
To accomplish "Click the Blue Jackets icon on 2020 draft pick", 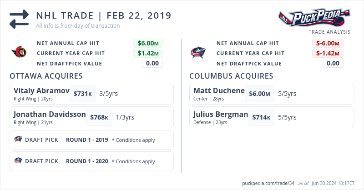I will pos(19,161).
